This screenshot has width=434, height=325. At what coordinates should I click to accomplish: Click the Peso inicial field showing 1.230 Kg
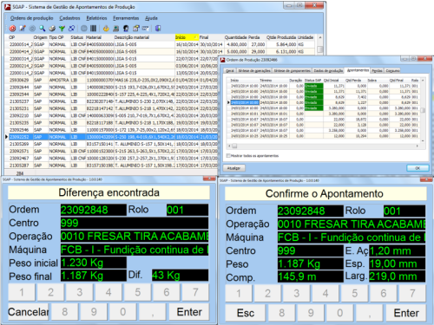tap(94, 263)
